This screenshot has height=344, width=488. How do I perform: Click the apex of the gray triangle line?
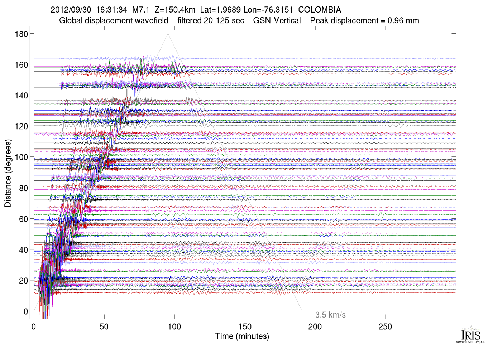(x=168, y=34)
